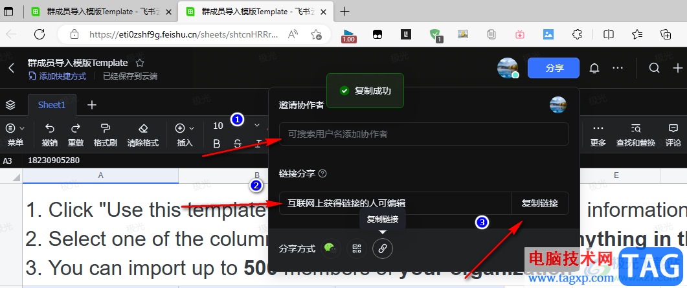687x288 pixels.
Task: Open the document more options ellipsis
Action: point(617,68)
